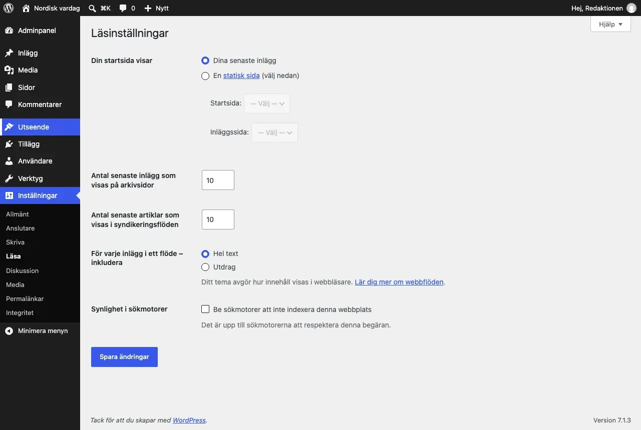
Task: Click the Spara ändringar button
Action: point(124,357)
